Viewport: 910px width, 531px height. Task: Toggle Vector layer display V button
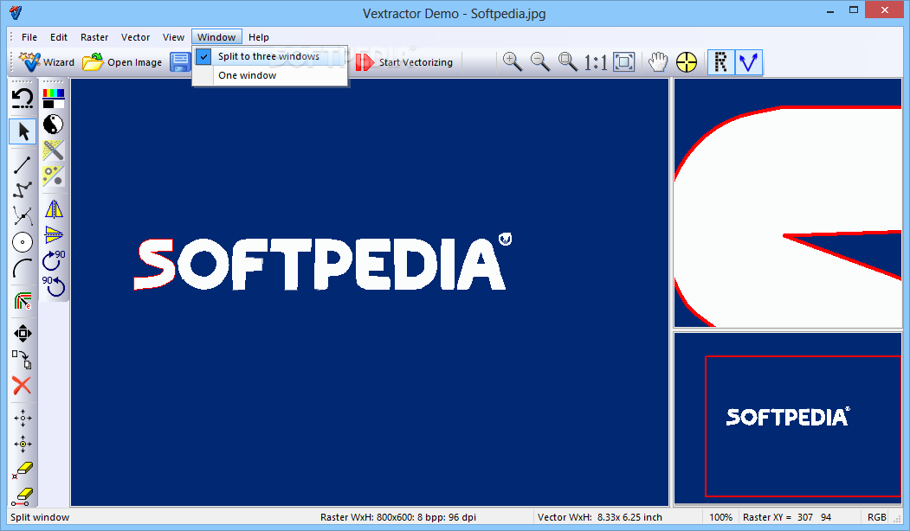[749, 62]
